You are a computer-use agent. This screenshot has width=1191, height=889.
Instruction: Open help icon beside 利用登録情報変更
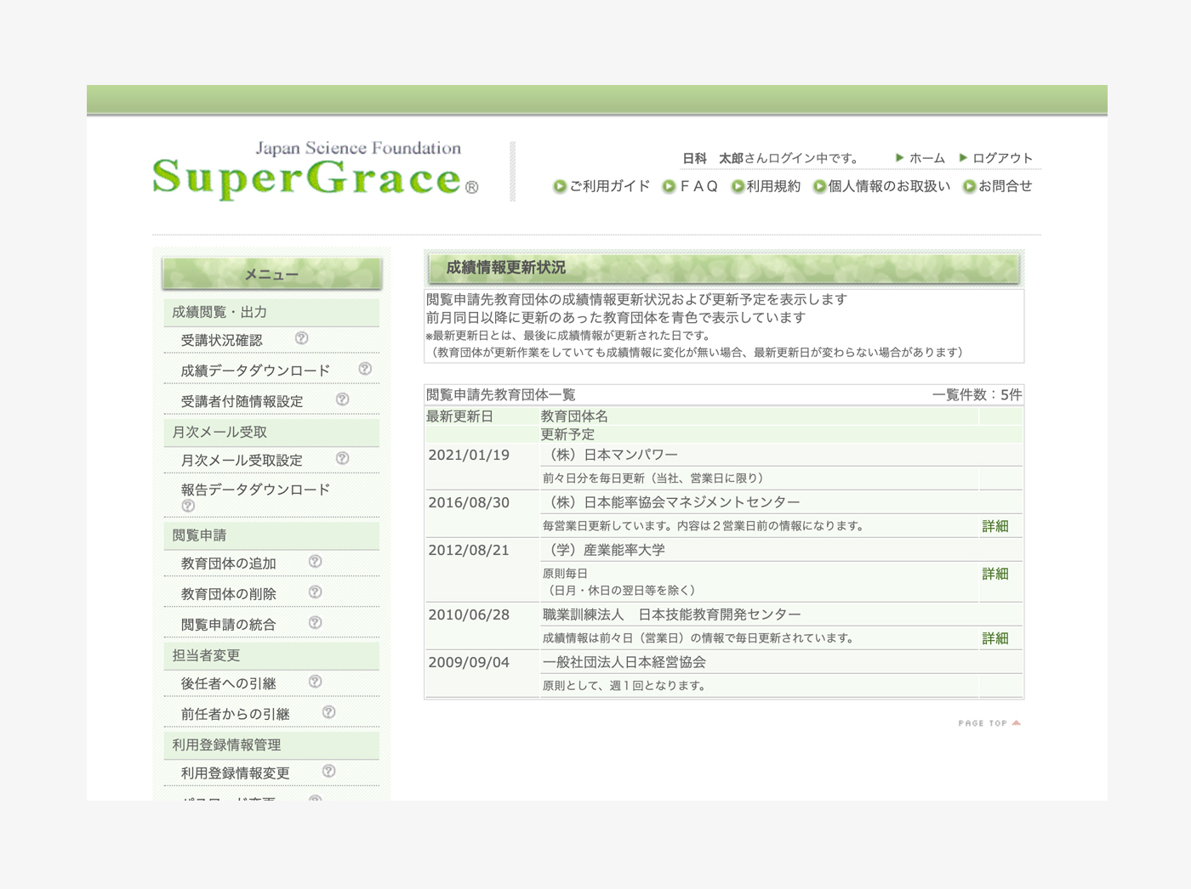click(328, 771)
